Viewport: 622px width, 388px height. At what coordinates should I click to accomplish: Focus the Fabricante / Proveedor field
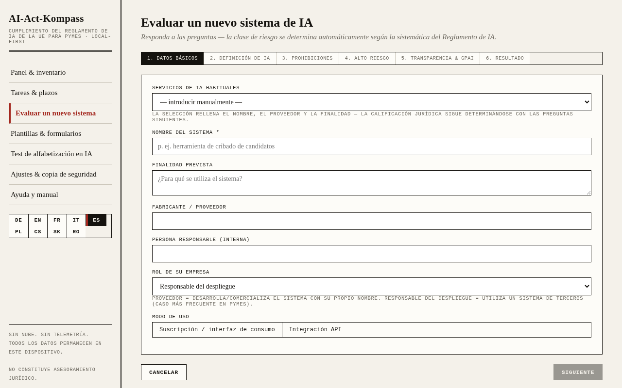(372, 221)
